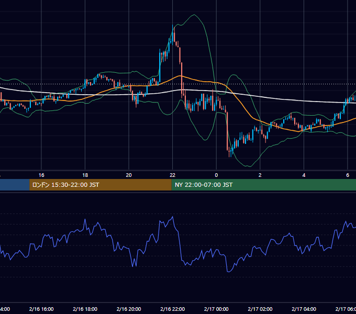
Task: Click the '2/17 04:00' indicator axis label
Action: point(304,309)
